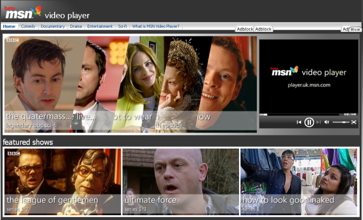Viewport: 363px width, 220px height.
Task: Switch player to fullscreen mode
Action: pos(354,122)
